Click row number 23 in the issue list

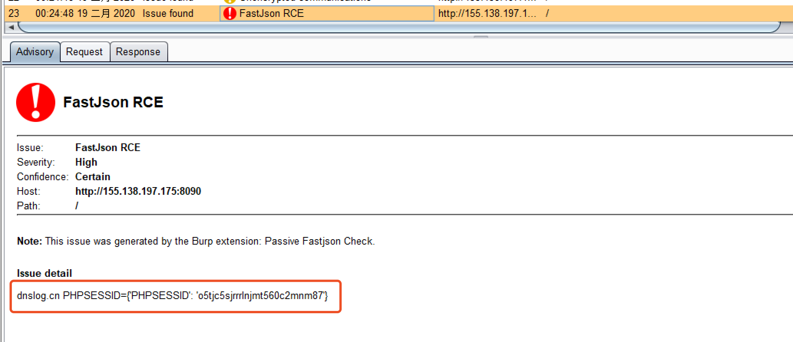coord(14,13)
